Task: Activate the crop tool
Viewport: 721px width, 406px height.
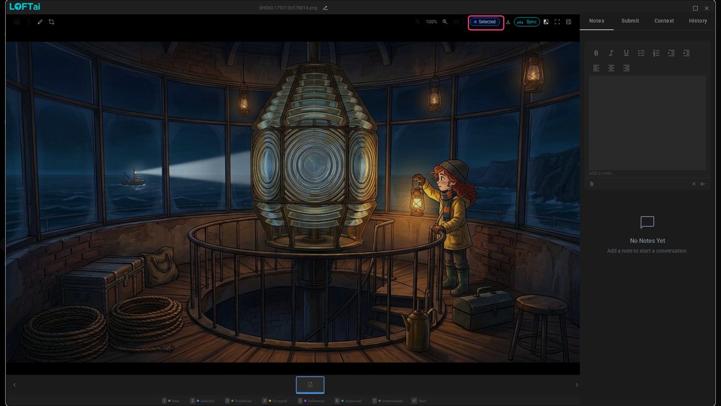Action: click(51, 22)
